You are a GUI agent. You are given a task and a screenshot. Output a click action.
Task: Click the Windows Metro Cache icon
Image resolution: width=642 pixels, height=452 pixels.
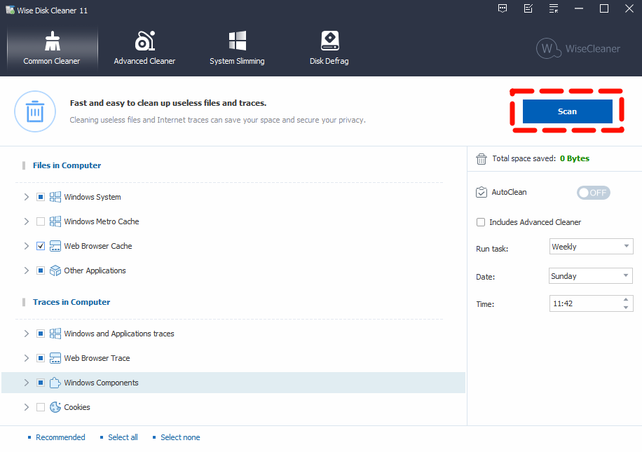coord(55,221)
